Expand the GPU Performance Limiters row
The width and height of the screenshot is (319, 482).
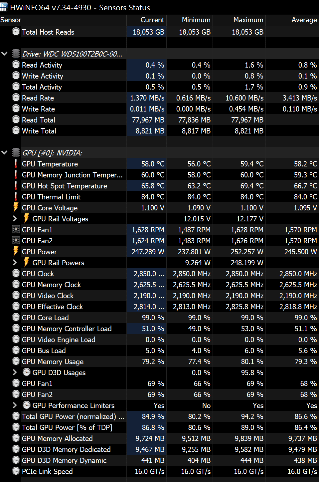(x=15, y=405)
